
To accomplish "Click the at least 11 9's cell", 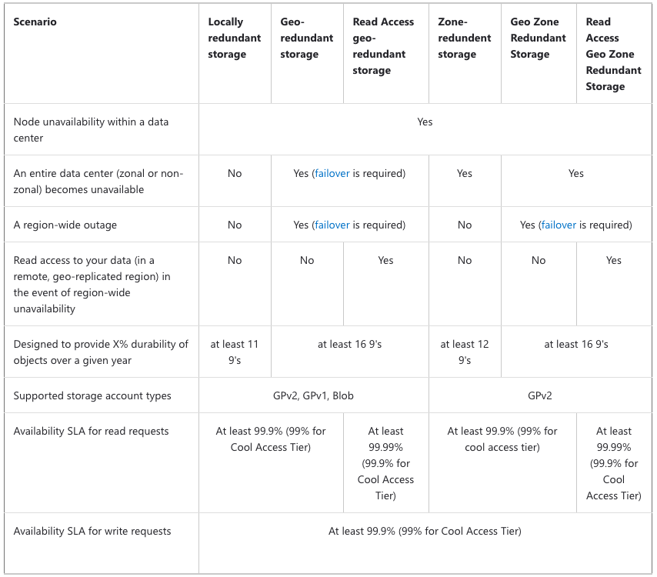I will [x=235, y=352].
